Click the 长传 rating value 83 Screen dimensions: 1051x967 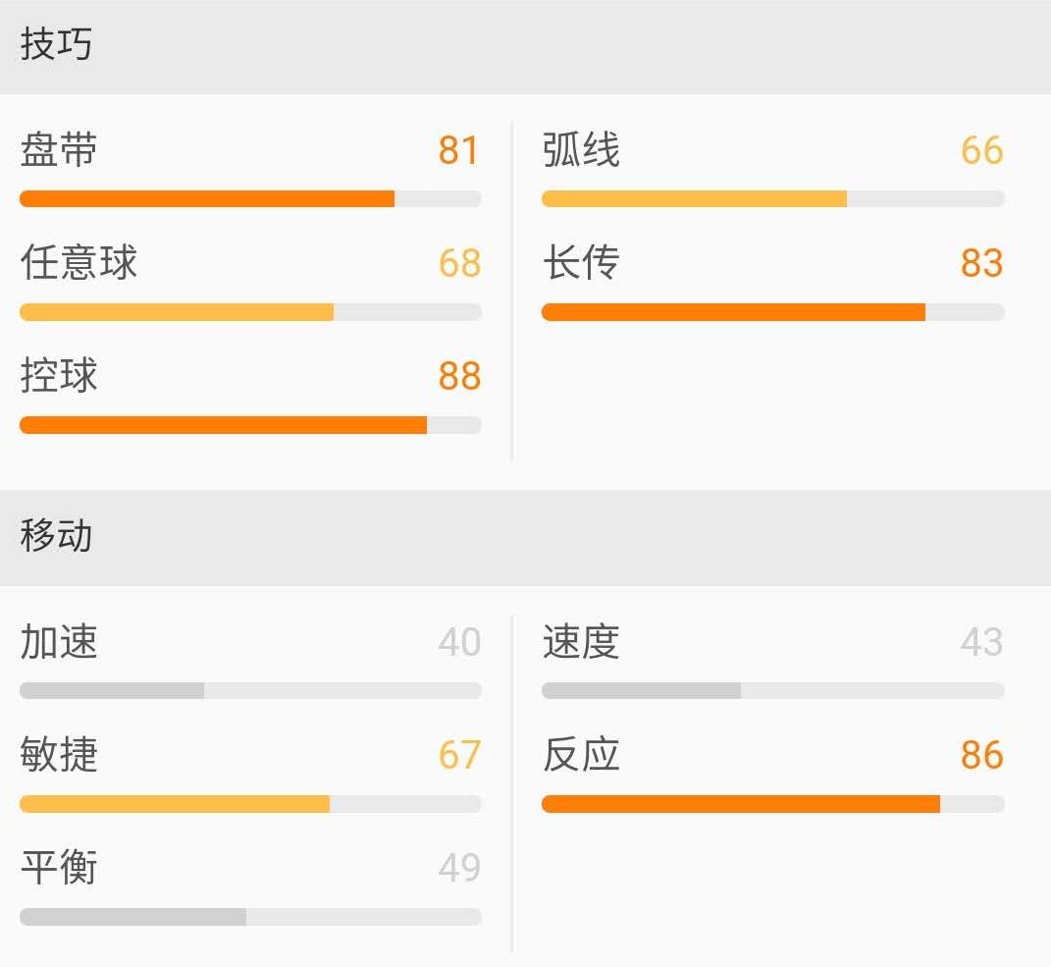(981, 263)
